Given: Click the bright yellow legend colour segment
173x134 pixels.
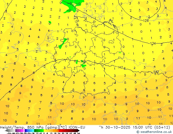Looking at the screenshot, I should [x=44, y=130].
